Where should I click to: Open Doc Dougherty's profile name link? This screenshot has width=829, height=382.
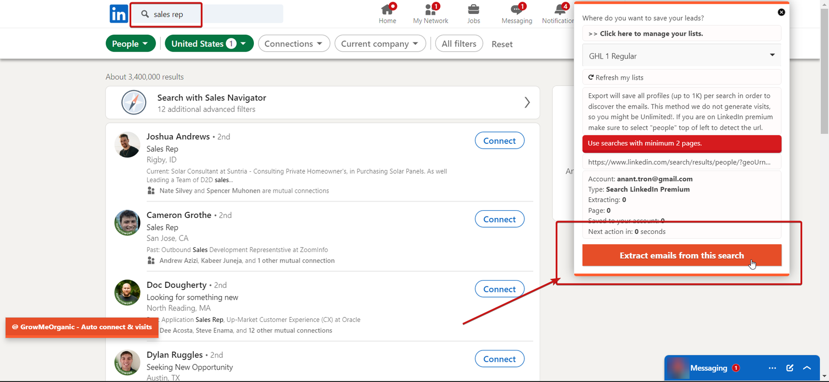[x=177, y=285]
